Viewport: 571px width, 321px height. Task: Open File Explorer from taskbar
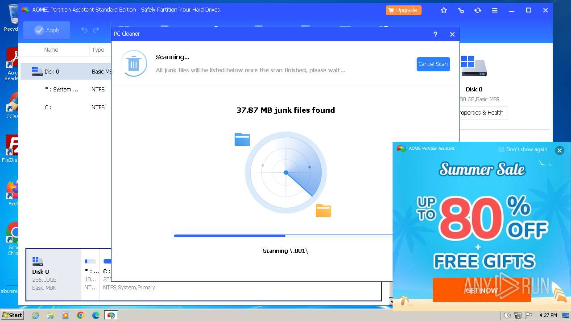coord(50,315)
